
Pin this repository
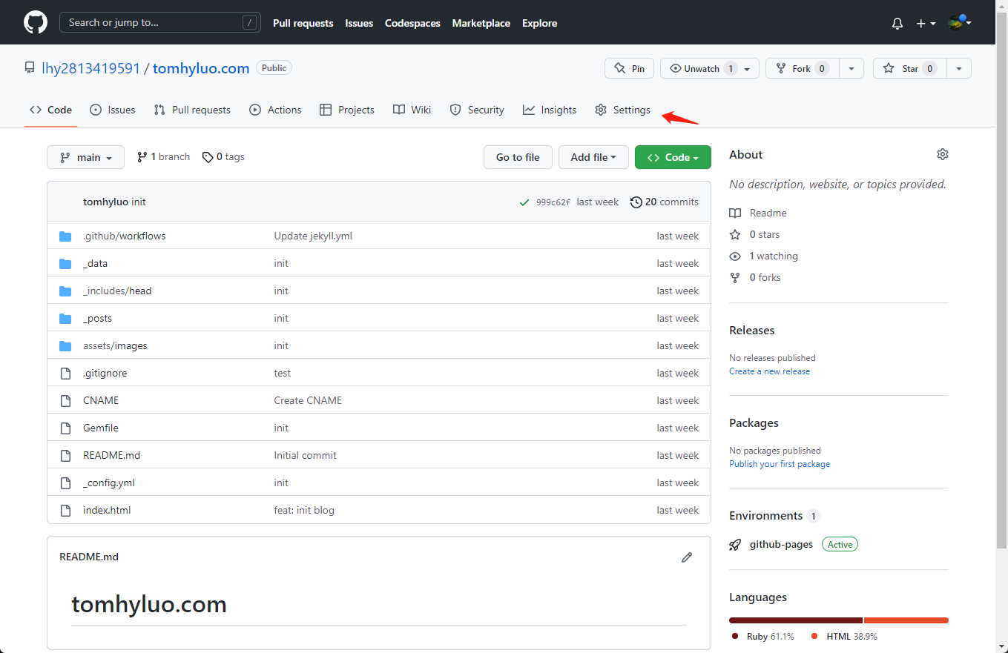629,68
